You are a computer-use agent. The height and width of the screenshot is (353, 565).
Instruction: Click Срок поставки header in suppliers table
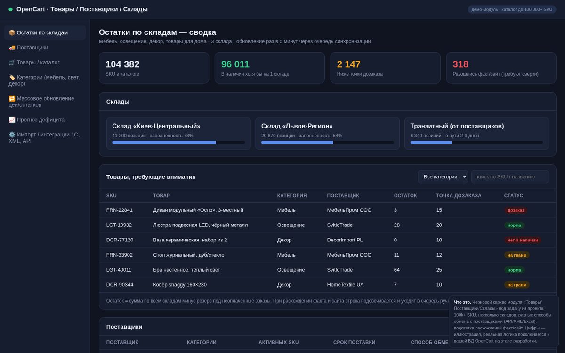point(354,342)
